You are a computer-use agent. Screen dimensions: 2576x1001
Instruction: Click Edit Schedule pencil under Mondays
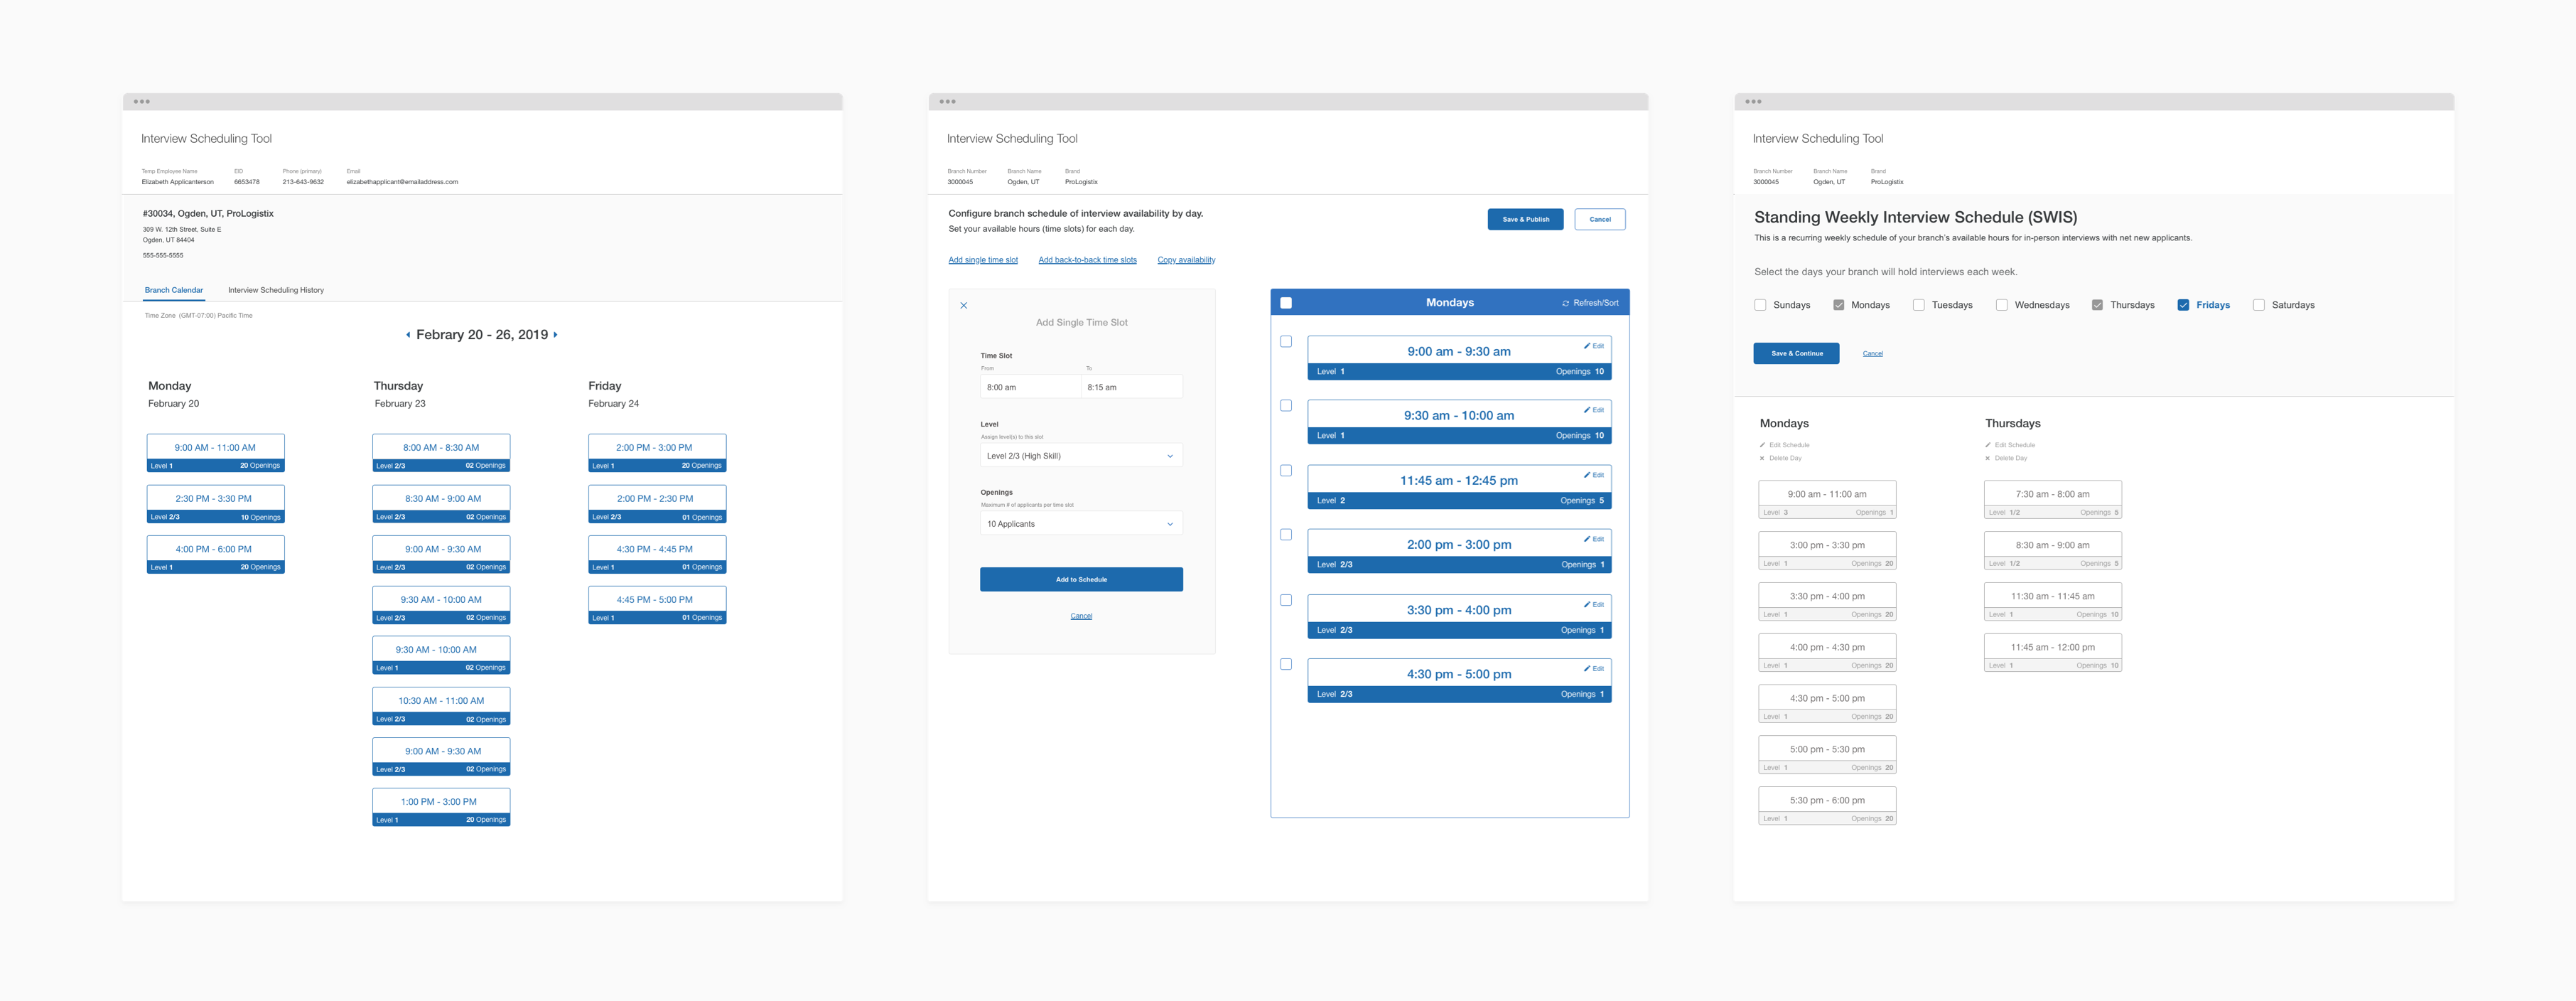click(1763, 445)
